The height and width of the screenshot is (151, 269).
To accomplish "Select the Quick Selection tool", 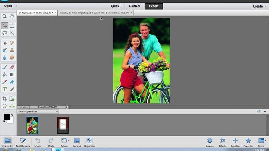I will point(12,33).
